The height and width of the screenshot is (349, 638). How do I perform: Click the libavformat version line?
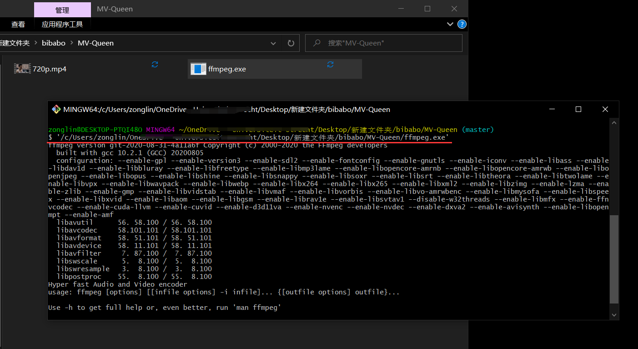(x=134, y=238)
